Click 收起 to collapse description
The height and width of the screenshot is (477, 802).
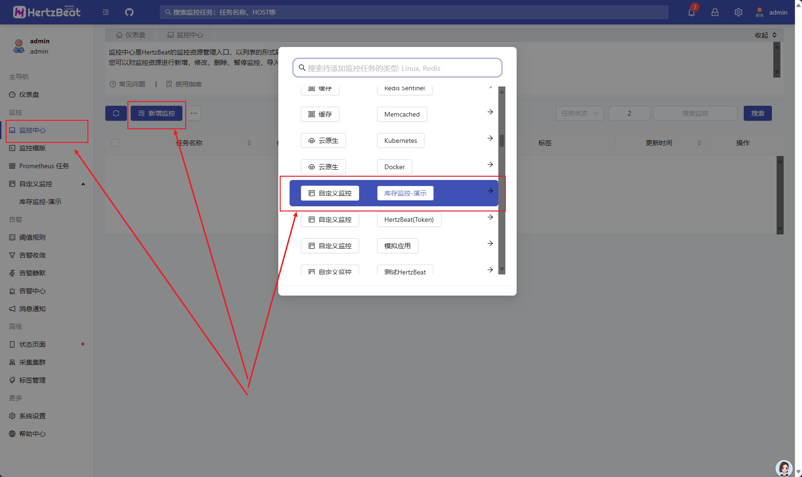tap(765, 35)
